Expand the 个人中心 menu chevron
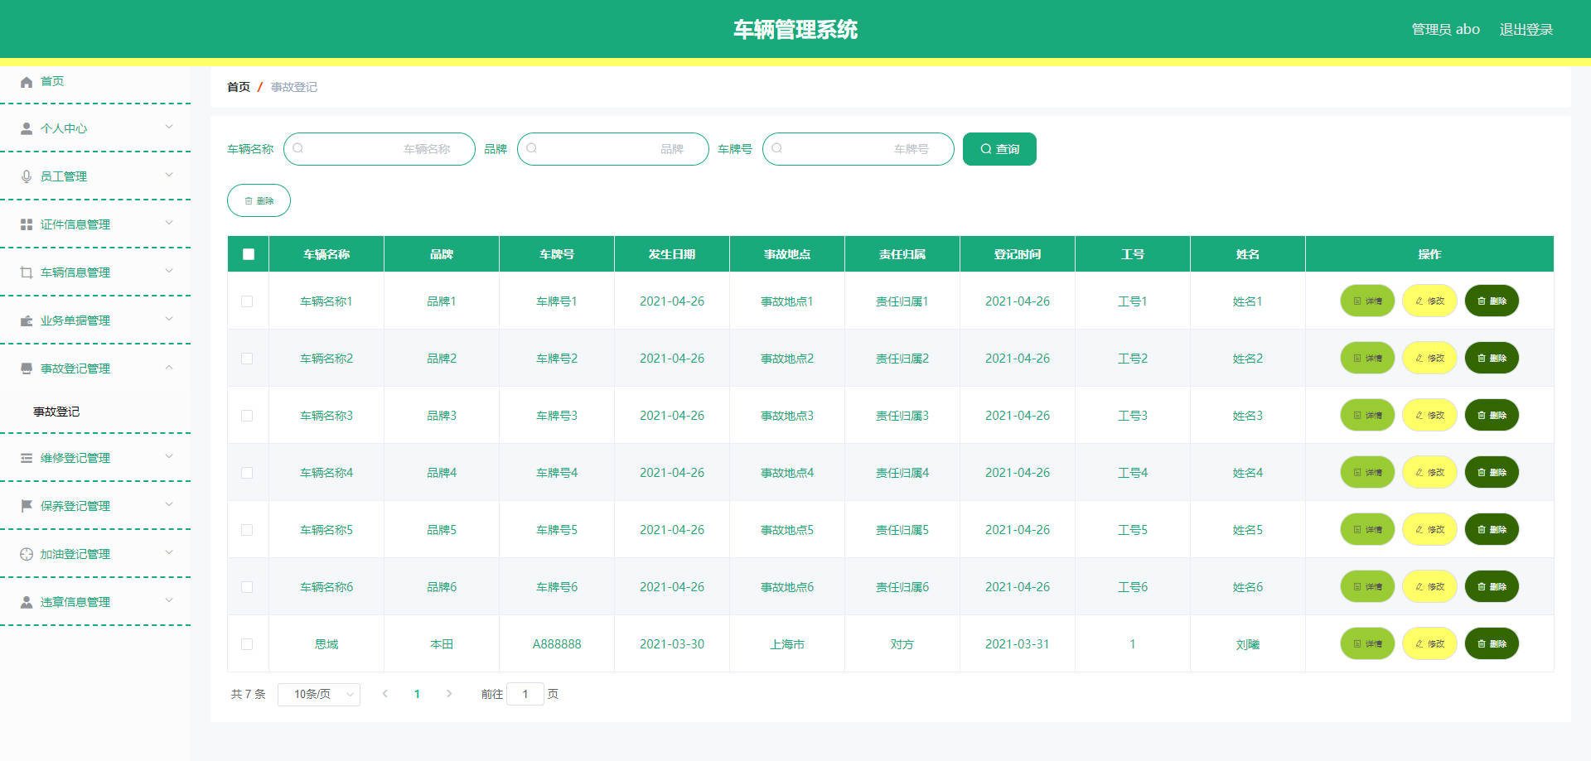Viewport: 1591px width, 761px height. point(169,128)
